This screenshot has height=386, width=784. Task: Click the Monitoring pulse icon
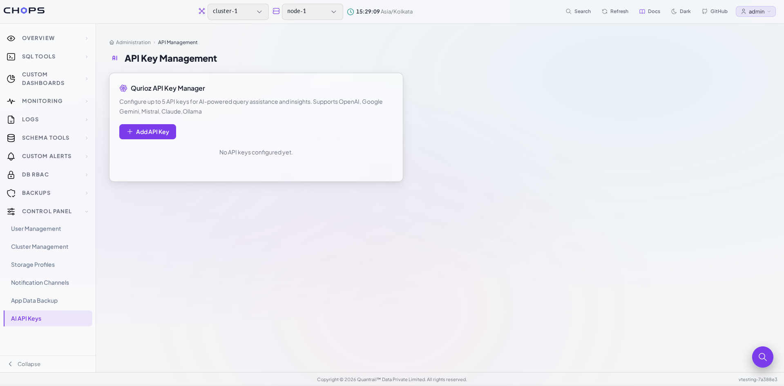click(x=11, y=101)
